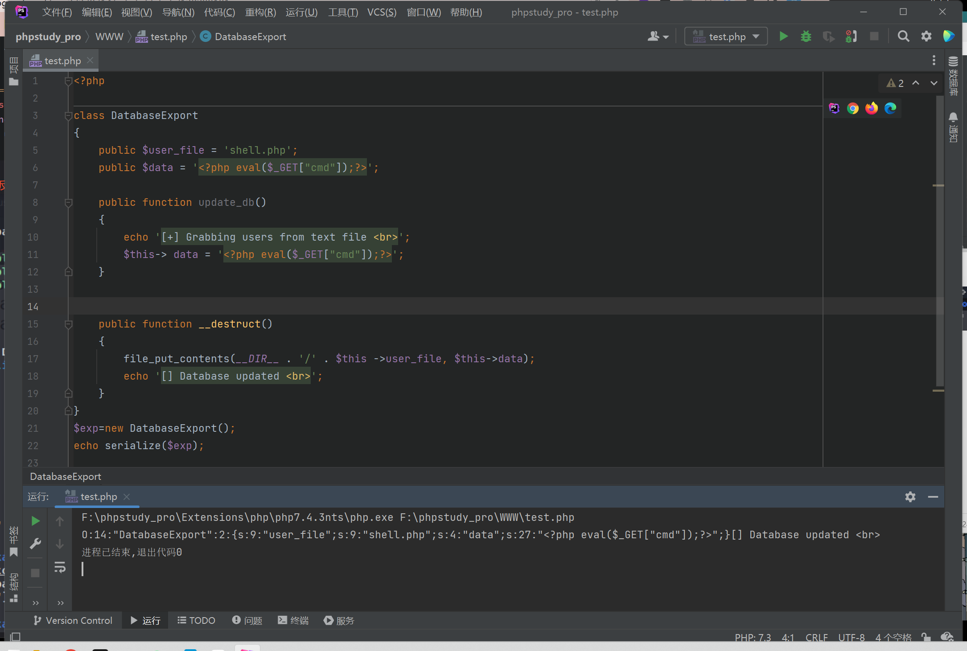
Task: Jump to previous highlighted warning arrow
Action: click(x=916, y=83)
